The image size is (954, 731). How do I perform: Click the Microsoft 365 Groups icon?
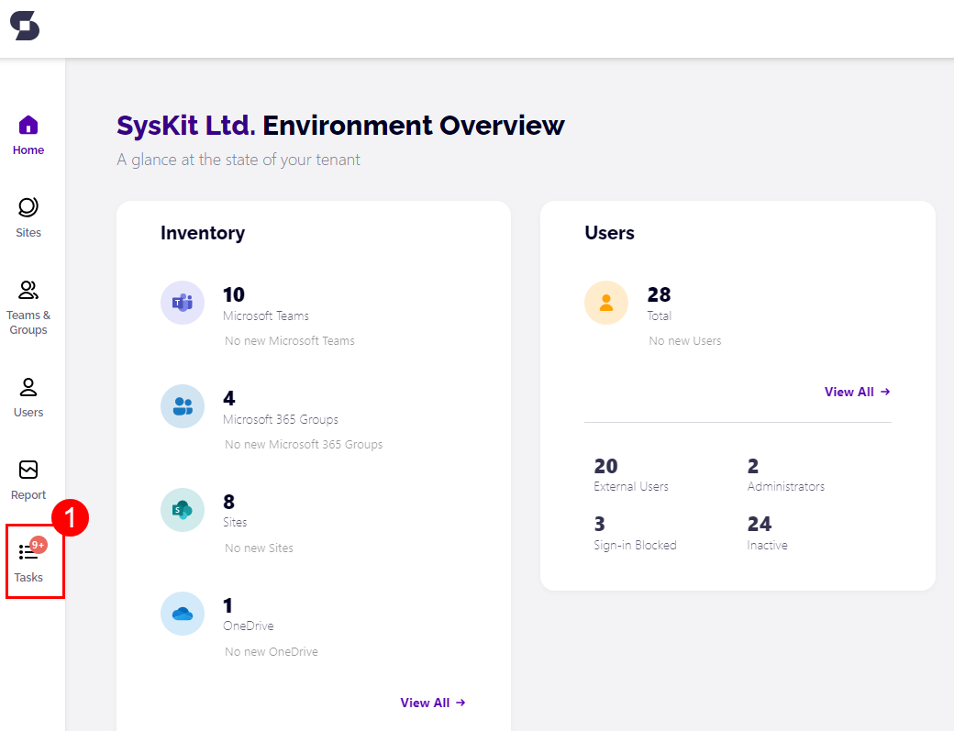click(x=182, y=406)
